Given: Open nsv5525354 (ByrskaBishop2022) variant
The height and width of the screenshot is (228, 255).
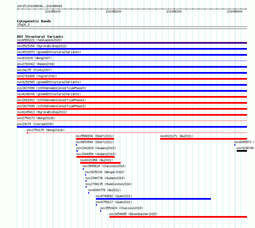Looking at the screenshot, I should coord(42,46).
